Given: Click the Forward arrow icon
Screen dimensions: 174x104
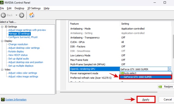Looking at the screenshot, I should pos(21,15).
